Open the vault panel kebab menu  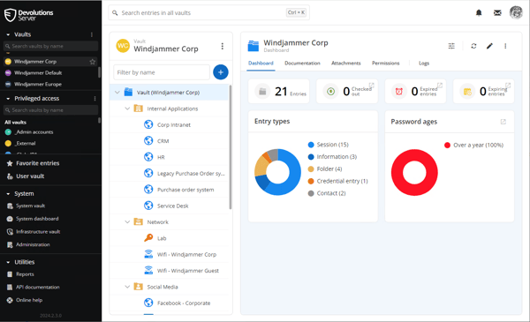[222, 46]
